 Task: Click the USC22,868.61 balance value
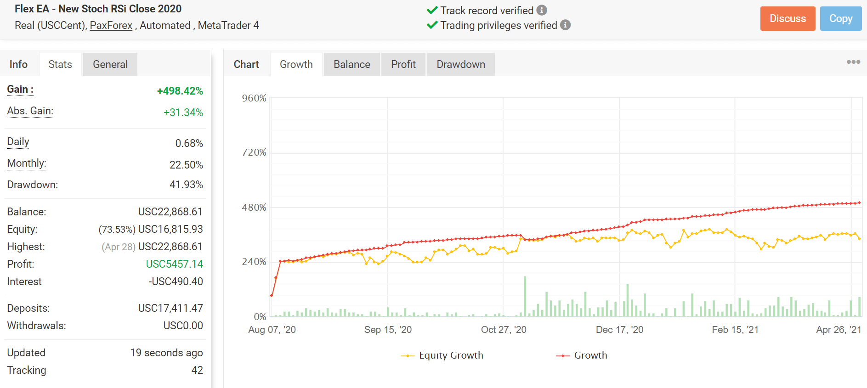170,212
